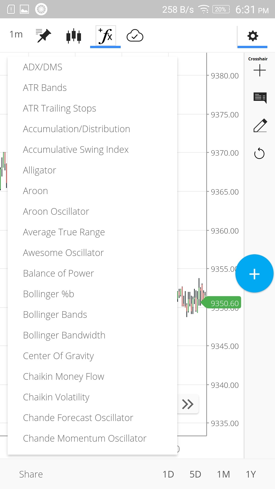Viewport: 275px width, 489px height.
Task: Switch to the 1D range
Action: pos(168,474)
